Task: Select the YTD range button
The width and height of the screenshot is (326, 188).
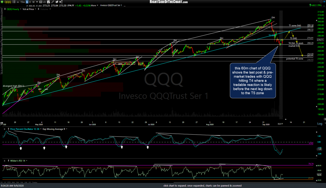Action: [x=9, y=183]
